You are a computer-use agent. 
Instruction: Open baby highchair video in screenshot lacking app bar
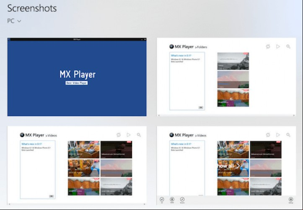(84, 150)
